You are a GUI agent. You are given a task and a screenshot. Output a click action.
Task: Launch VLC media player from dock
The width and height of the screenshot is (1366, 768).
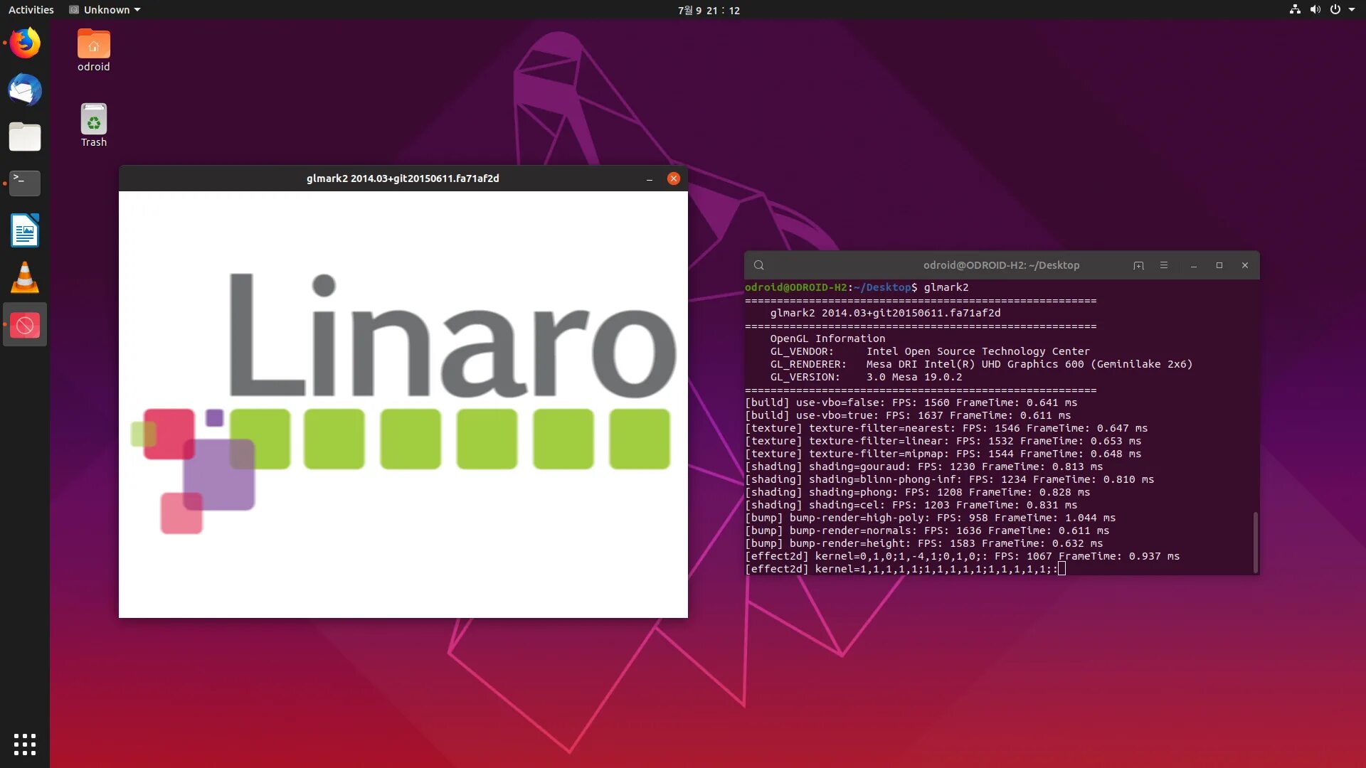pyautogui.click(x=25, y=278)
